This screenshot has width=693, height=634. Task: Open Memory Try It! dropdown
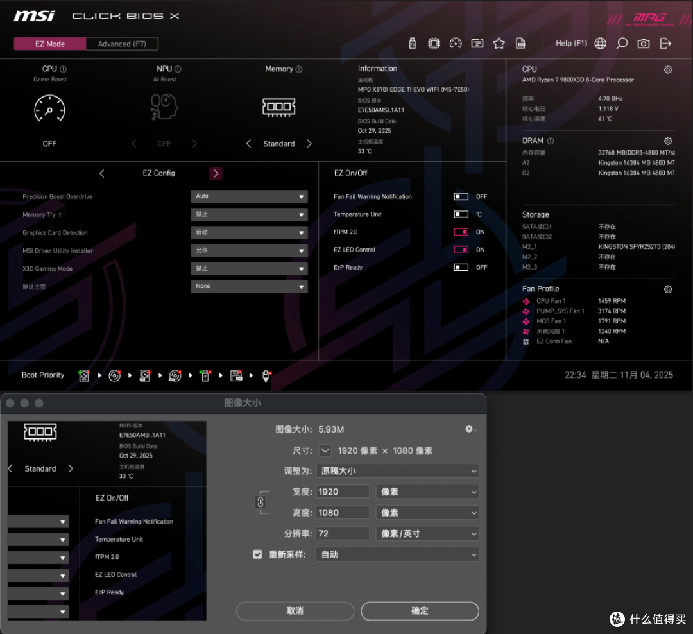pos(249,214)
